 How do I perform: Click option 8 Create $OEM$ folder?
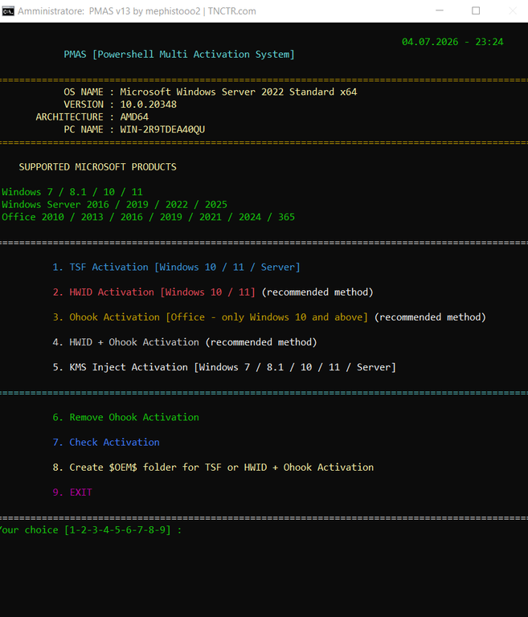213,468
